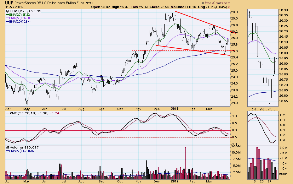This screenshot has width=293, height=184.
Task: Click the green EMA(20) 25.92 legend
Action: (x=18, y=14)
